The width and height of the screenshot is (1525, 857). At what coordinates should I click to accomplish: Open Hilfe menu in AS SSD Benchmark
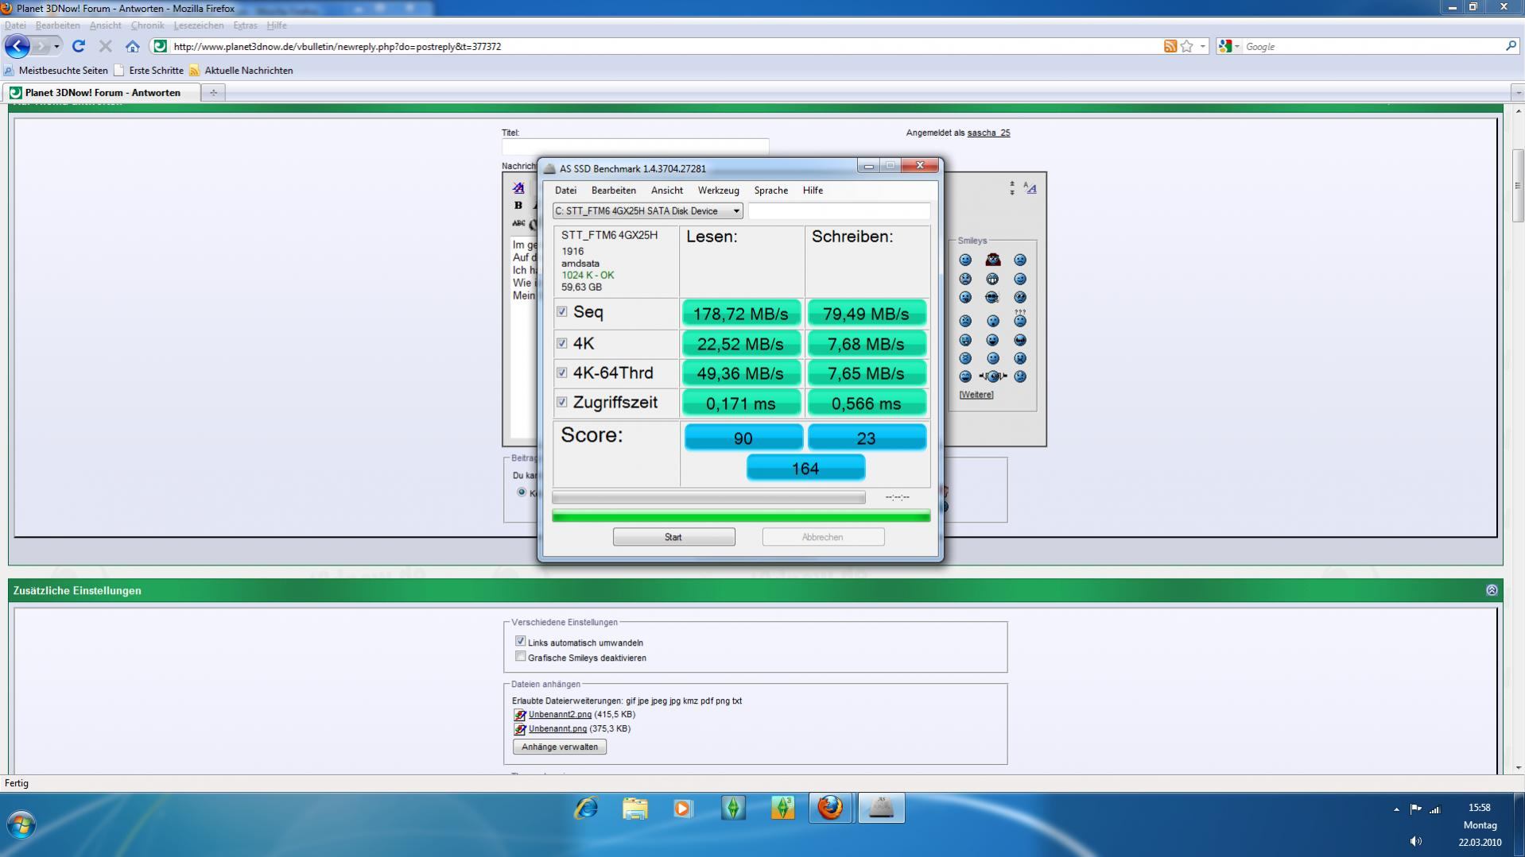click(x=813, y=191)
